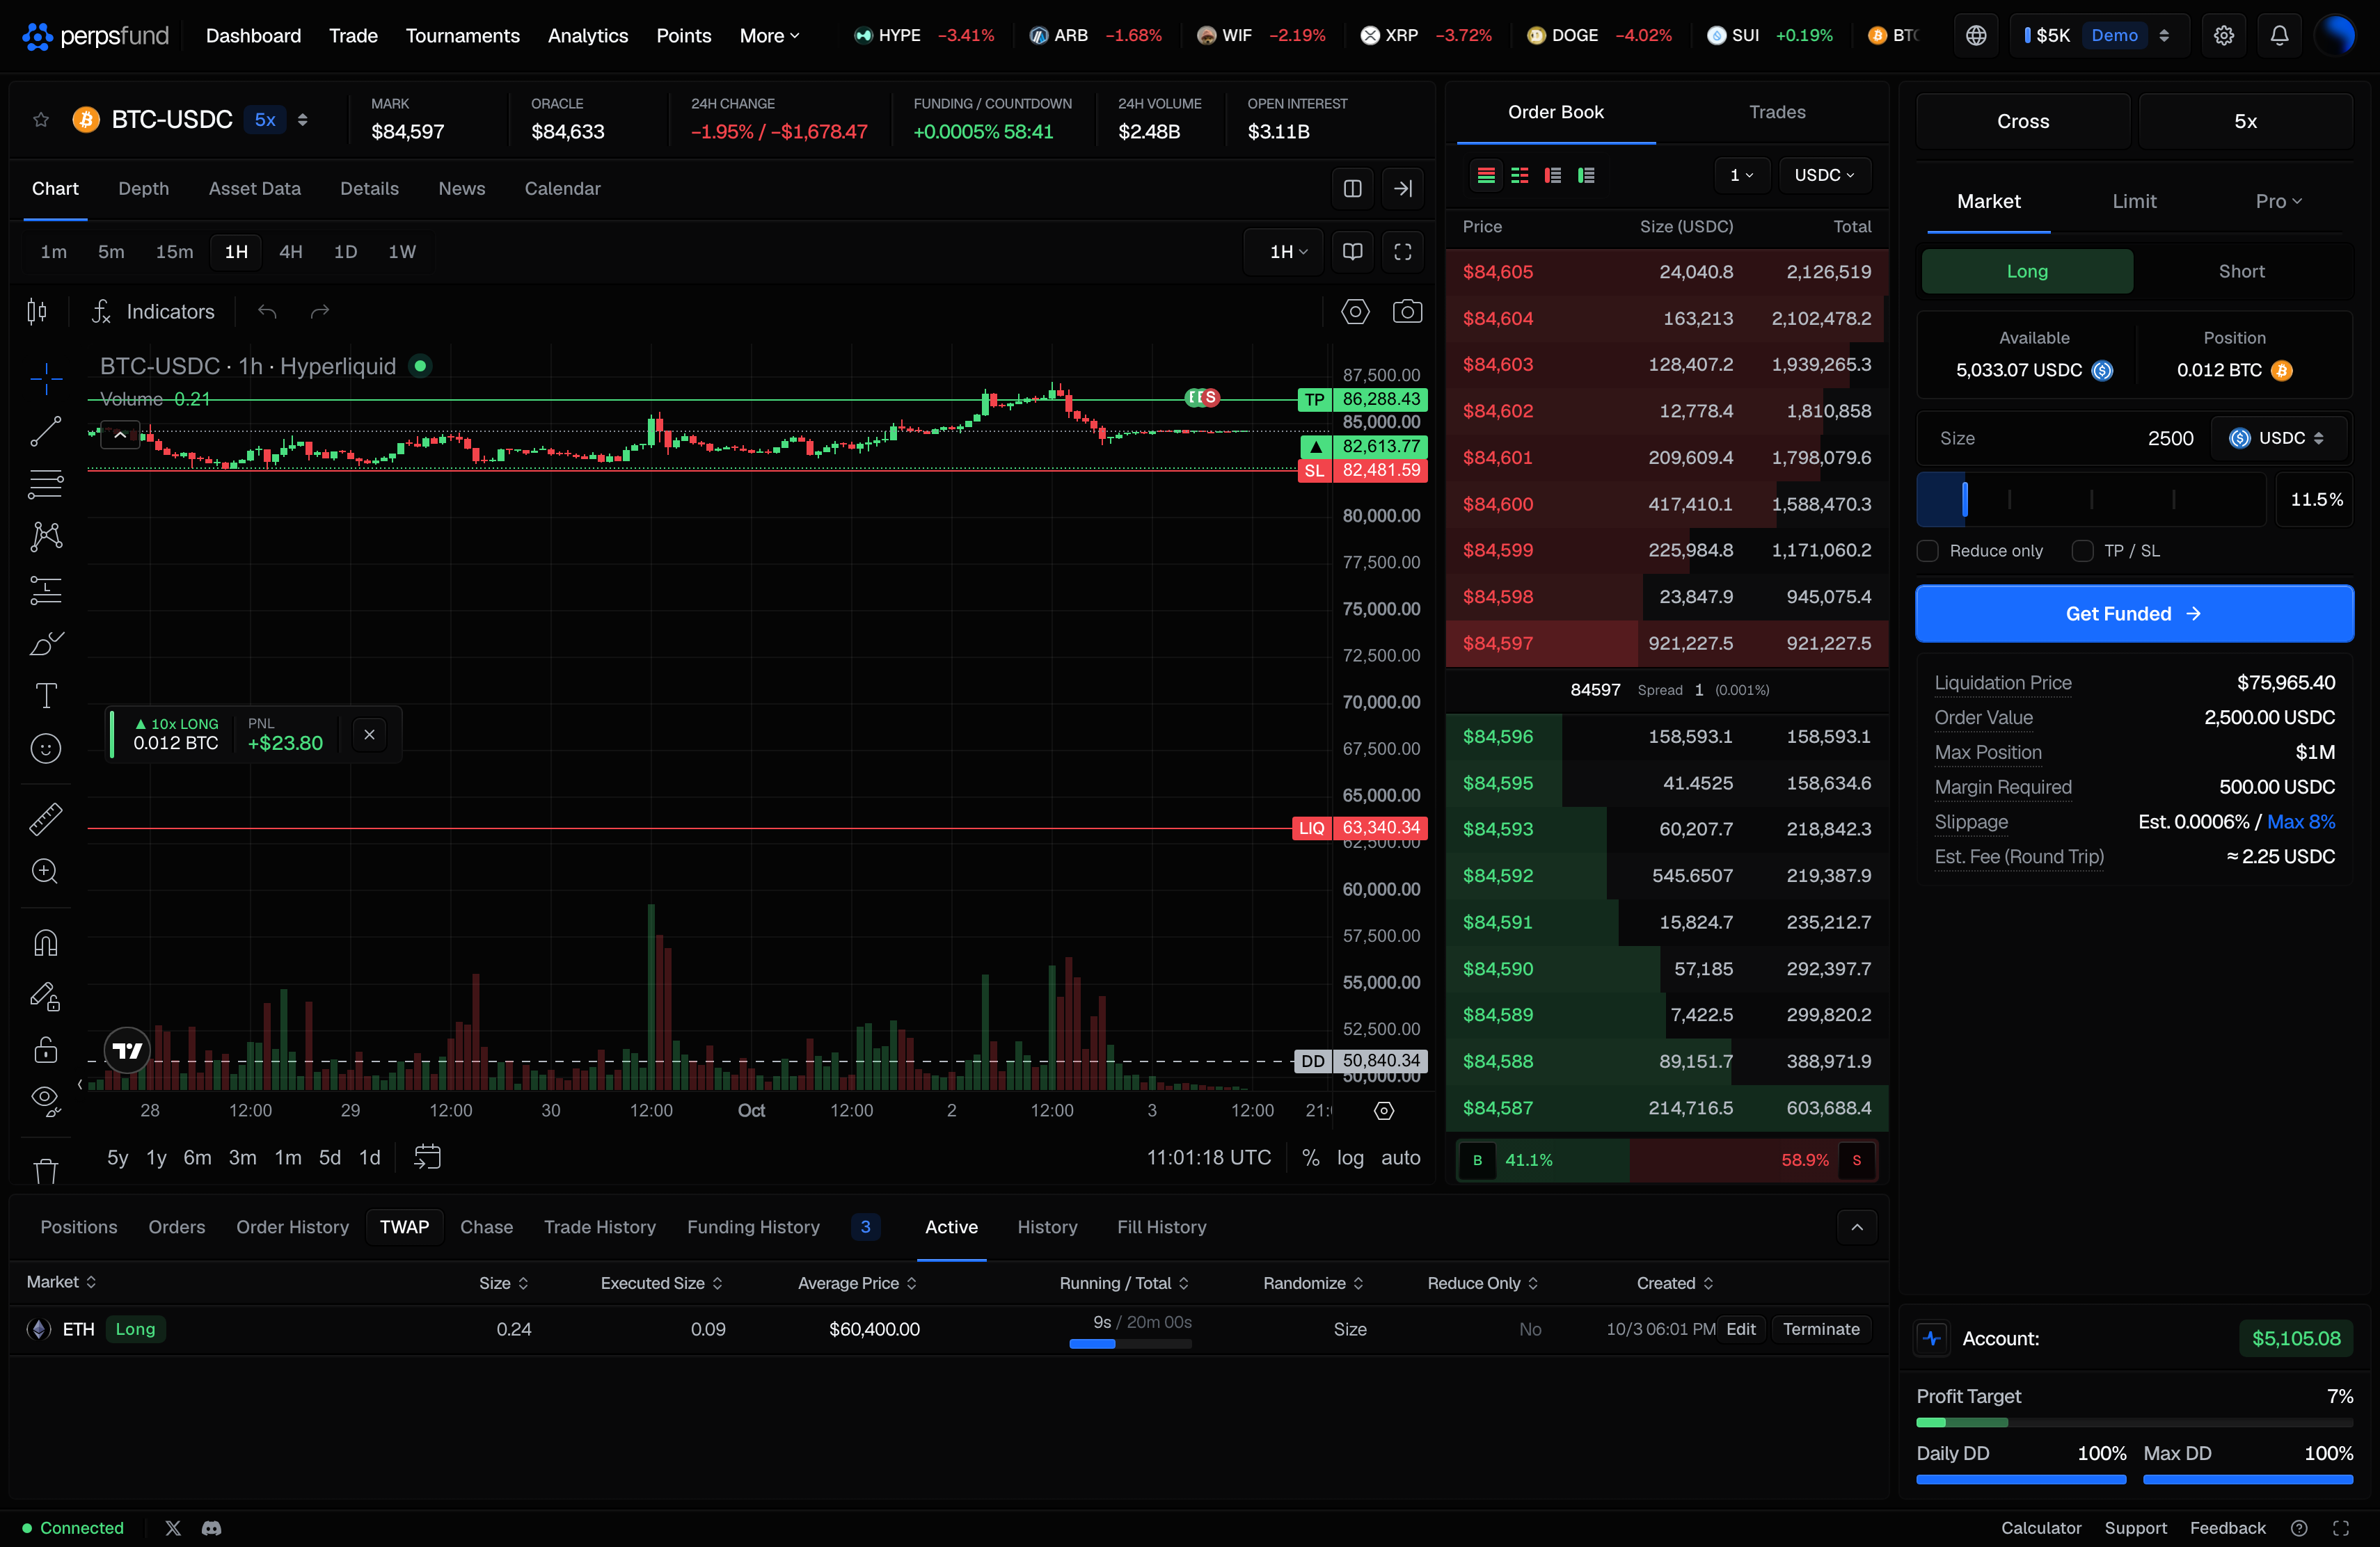Enable the Reduce only checkbox
The image size is (2380, 1547).
pyautogui.click(x=1928, y=551)
